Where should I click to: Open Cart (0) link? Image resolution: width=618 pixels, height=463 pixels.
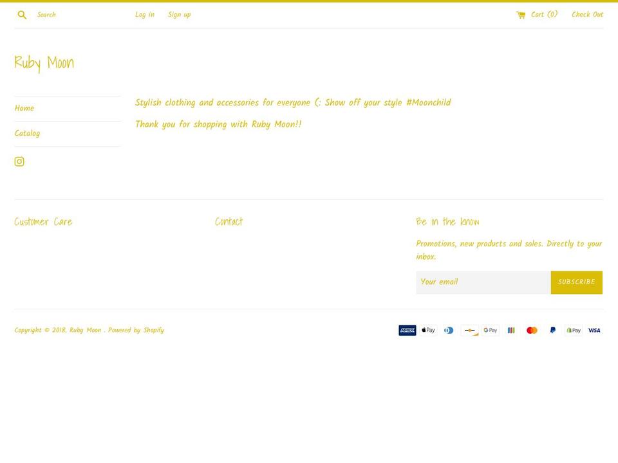pyautogui.click(x=545, y=15)
